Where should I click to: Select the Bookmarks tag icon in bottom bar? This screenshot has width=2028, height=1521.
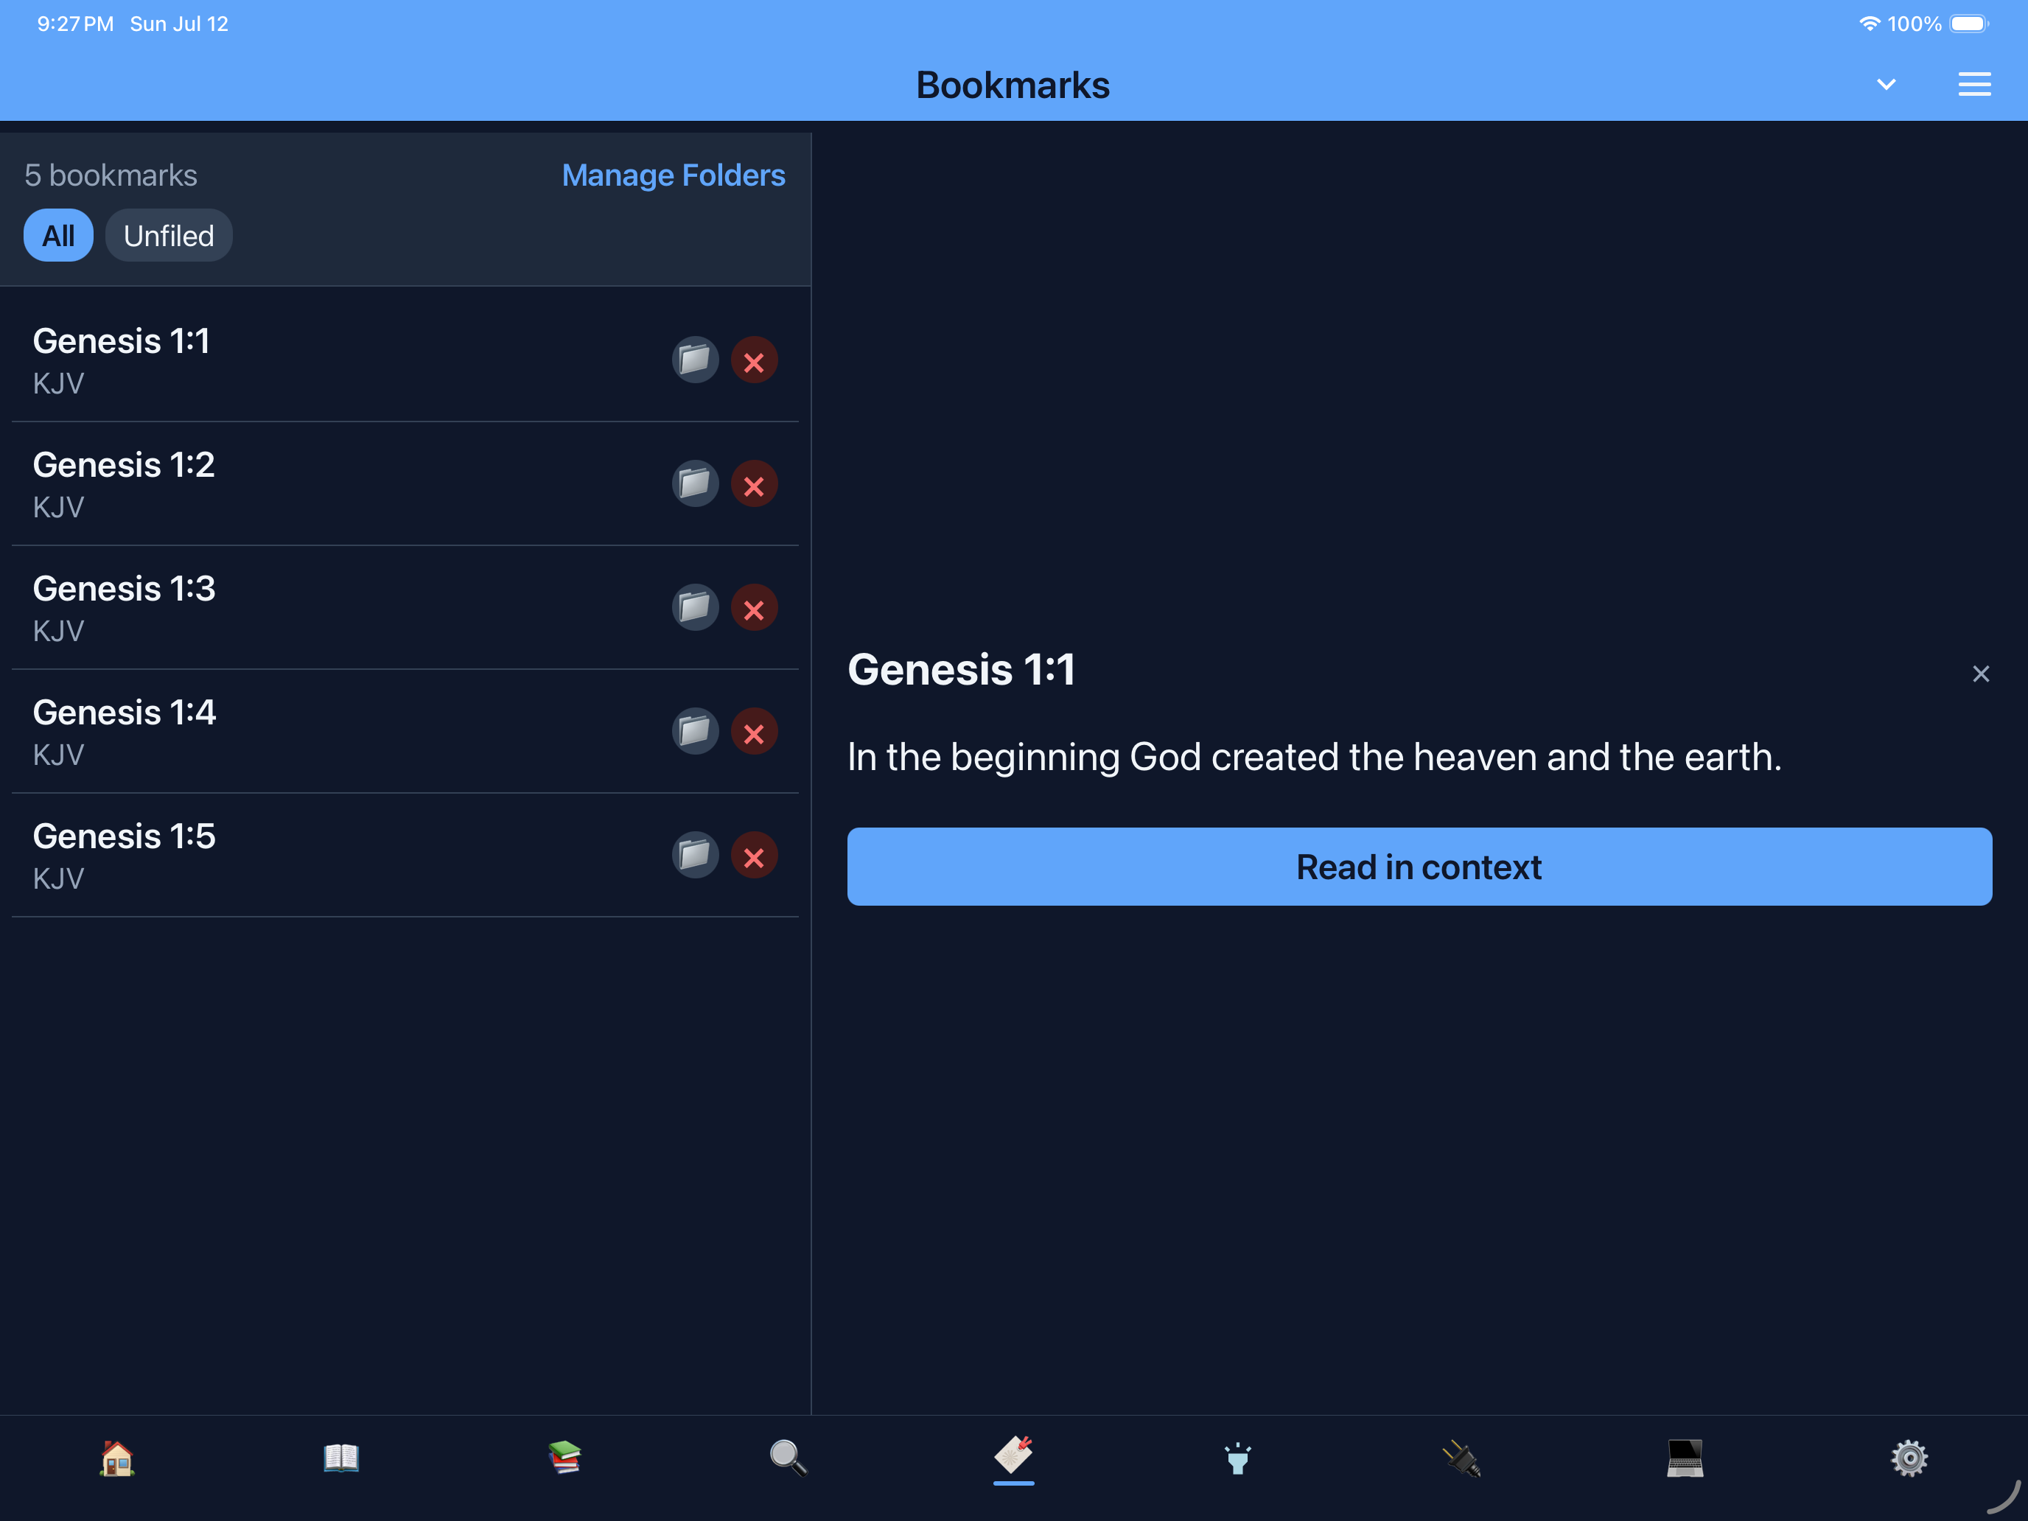(x=1014, y=1456)
